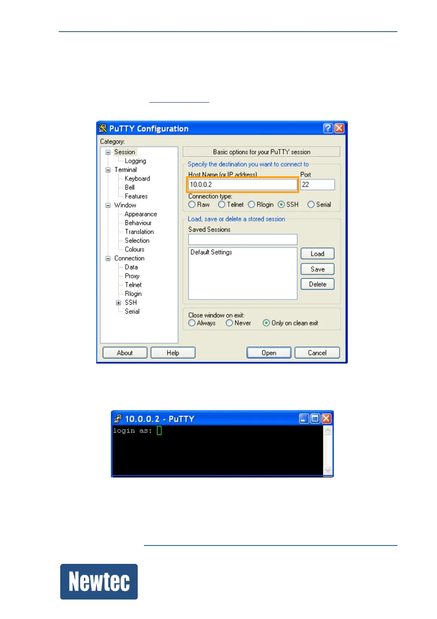Click the Delete session button
437x619 pixels.
(317, 284)
